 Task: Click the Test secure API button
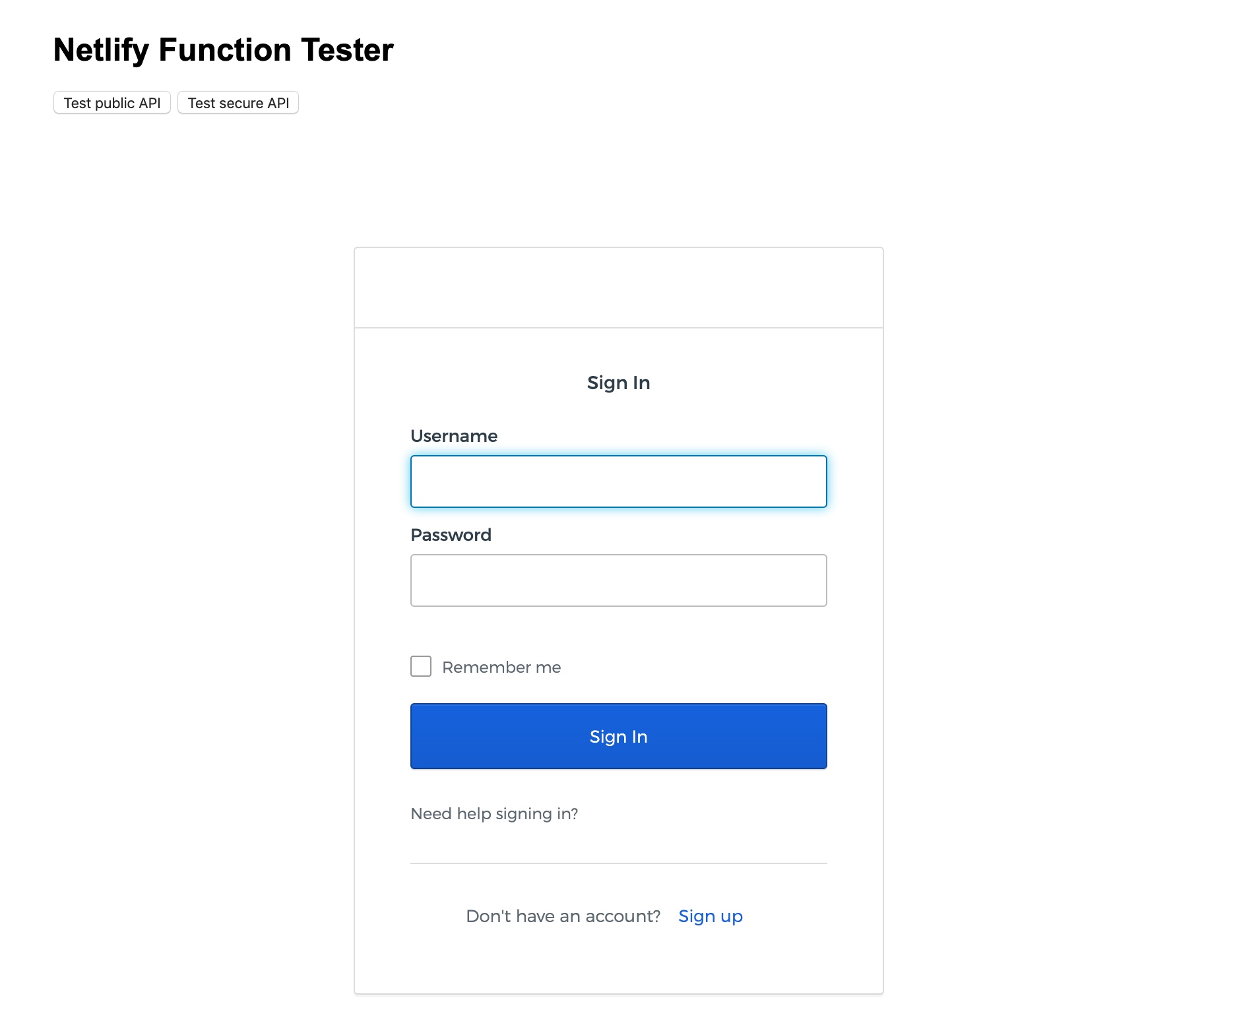(238, 103)
